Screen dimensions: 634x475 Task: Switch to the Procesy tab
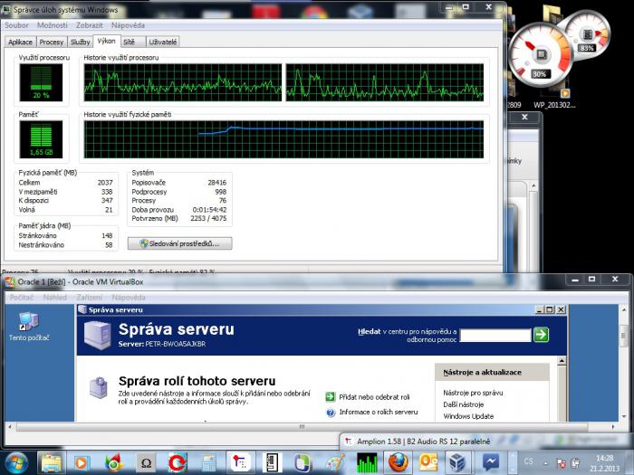[x=52, y=42]
